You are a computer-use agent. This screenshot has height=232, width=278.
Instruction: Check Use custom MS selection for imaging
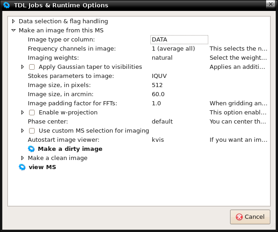[32, 131]
